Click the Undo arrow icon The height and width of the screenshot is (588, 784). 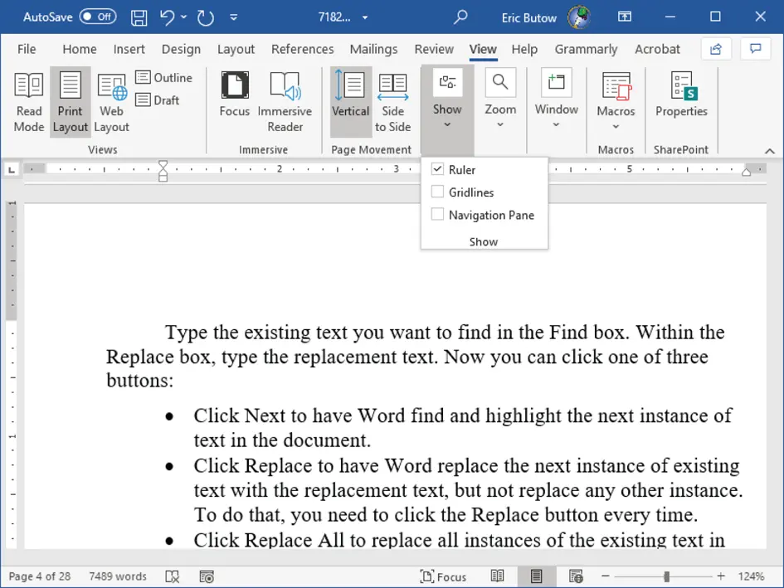167,17
